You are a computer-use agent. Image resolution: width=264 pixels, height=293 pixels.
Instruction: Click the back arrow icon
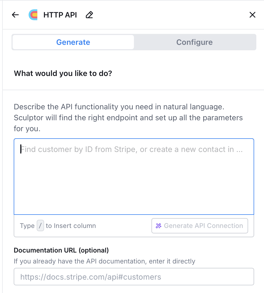pyautogui.click(x=15, y=15)
